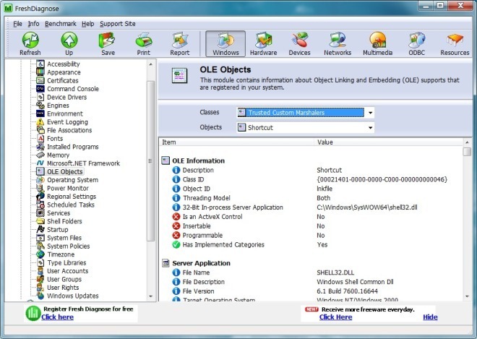Go up with the Up toolbar icon
The image size is (477, 339).
(x=69, y=44)
